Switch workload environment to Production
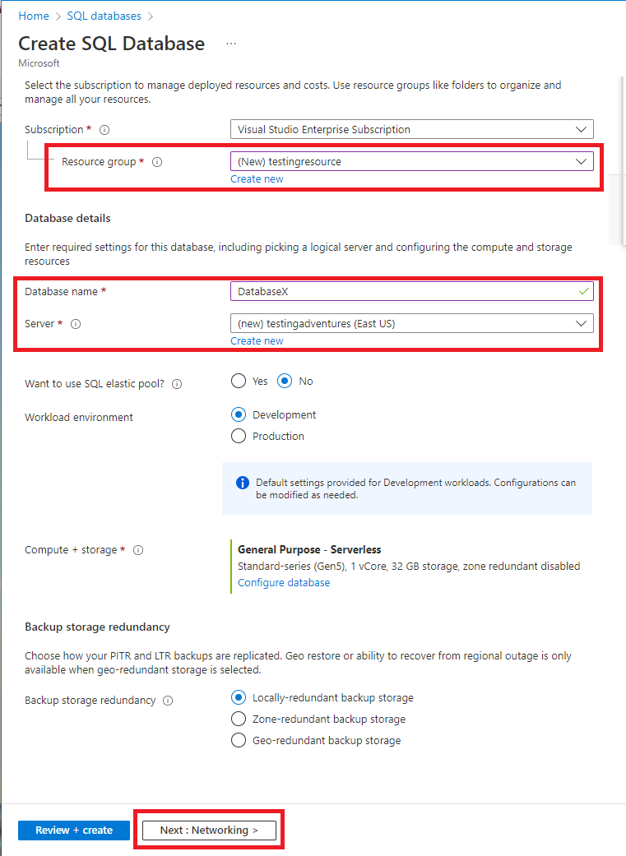The height and width of the screenshot is (856, 626). point(238,436)
